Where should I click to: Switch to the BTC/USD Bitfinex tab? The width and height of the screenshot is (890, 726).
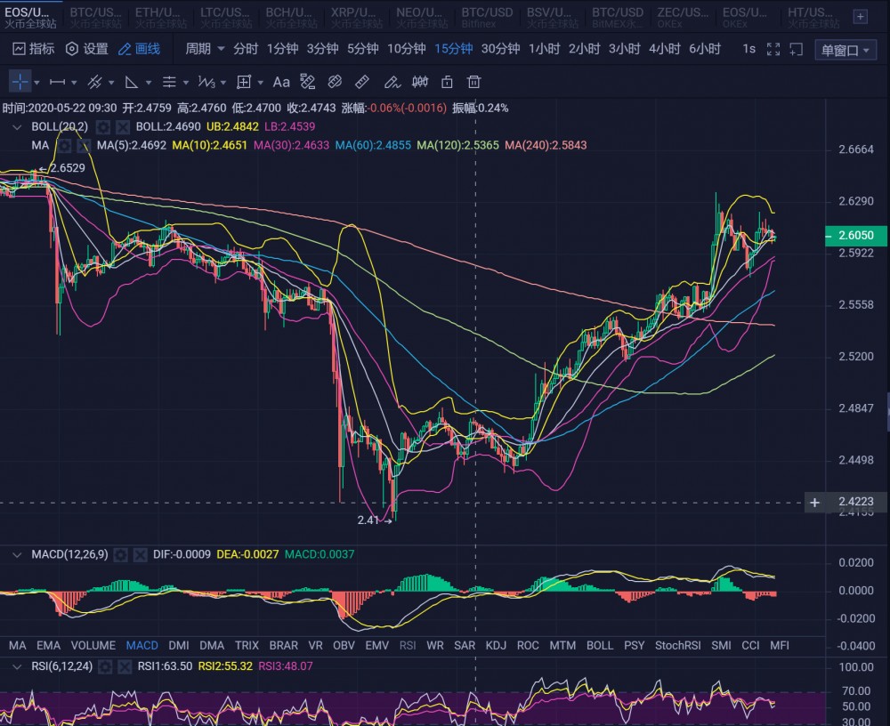click(x=488, y=15)
